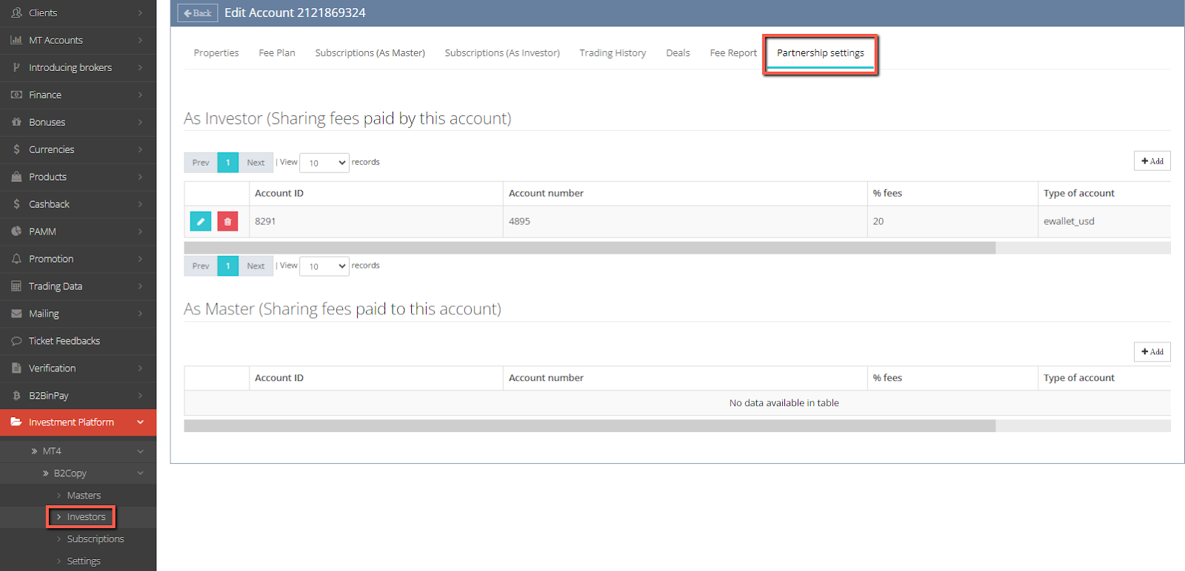Screen dimensions: 1185x571
Task: Edit account 8291 row with pencil icon
Action: coord(201,221)
